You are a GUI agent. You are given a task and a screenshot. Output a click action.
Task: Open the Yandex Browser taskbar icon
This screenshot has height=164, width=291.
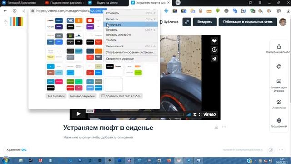pyautogui.click(x=179, y=160)
